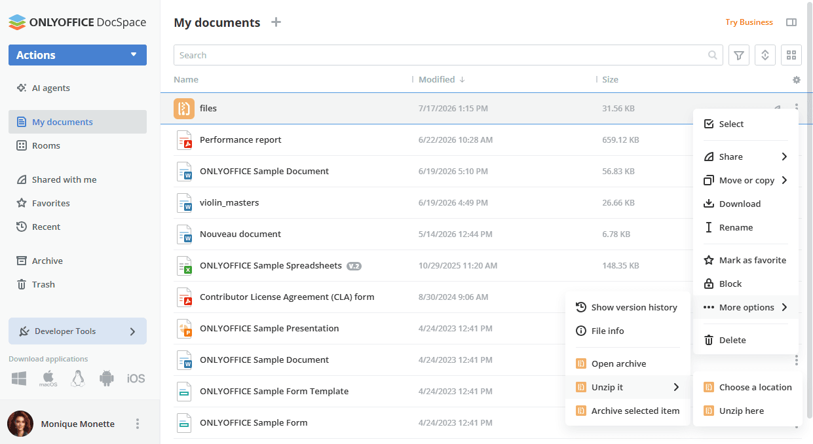Download the Android application
Viewport: 813px width, 444px height.
click(106, 378)
